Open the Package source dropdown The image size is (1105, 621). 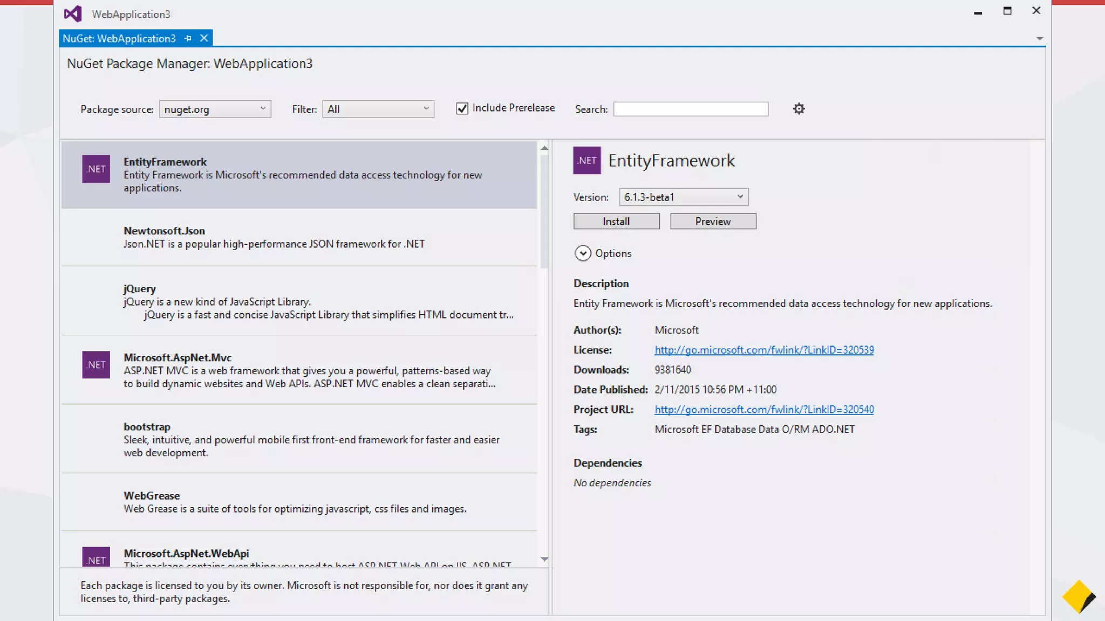[x=215, y=109]
